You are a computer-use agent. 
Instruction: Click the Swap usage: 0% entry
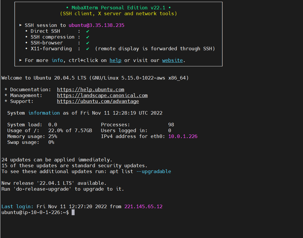pyautogui.click(x=31, y=142)
